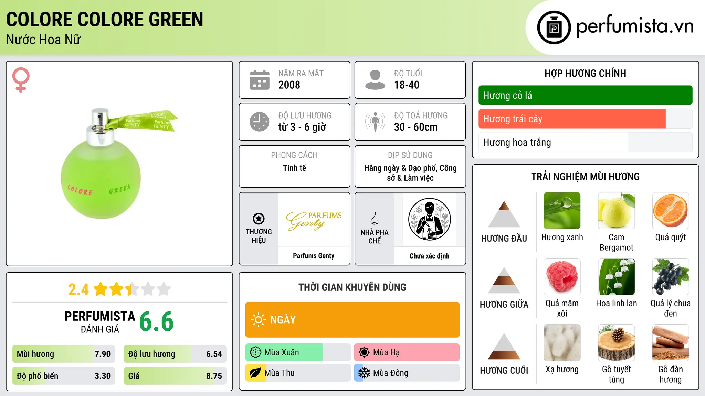
Task: Click the nose icon above Nhà pha chế
Action: tap(375, 219)
